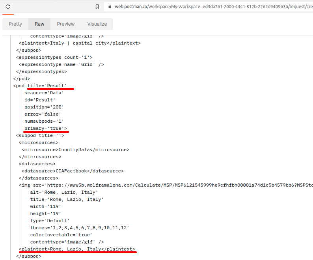Click the themes='1,2,3,...' attribute line
The height and width of the screenshot is (260, 313).
(x=80, y=228)
